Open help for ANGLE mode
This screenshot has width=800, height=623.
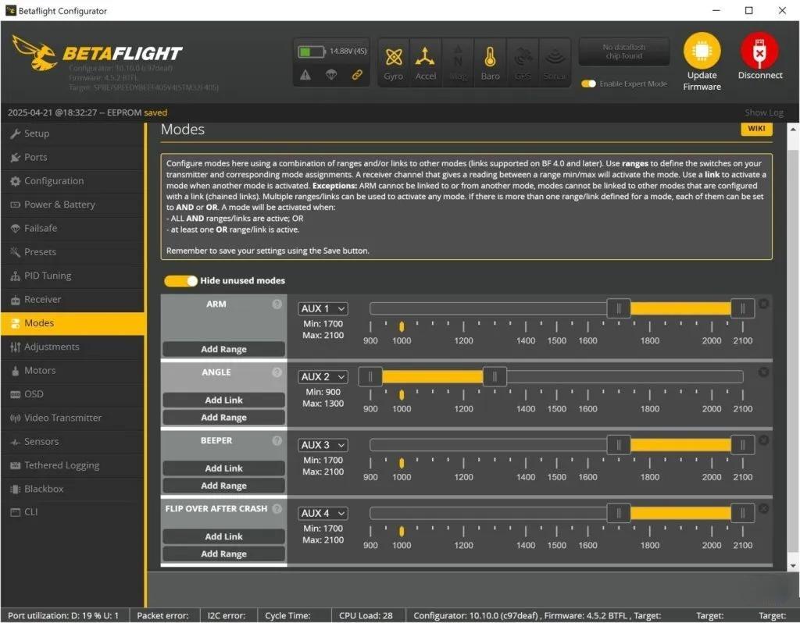coord(277,372)
